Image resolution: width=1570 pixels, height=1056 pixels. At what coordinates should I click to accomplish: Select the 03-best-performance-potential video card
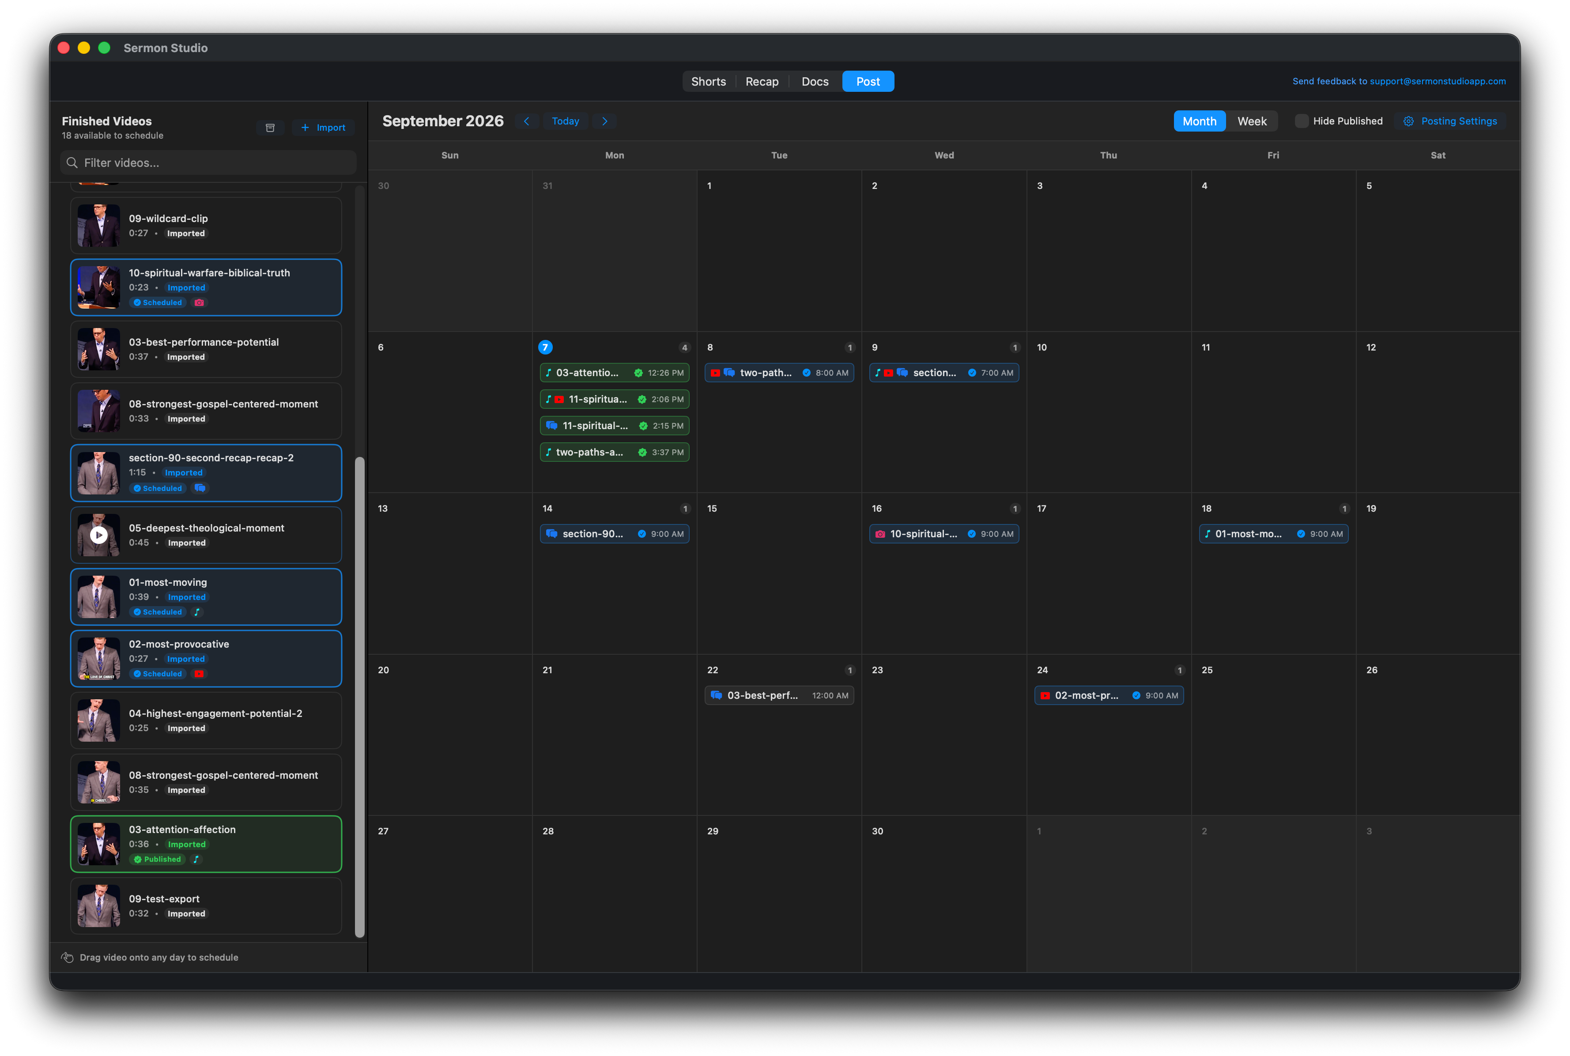point(206,350)
